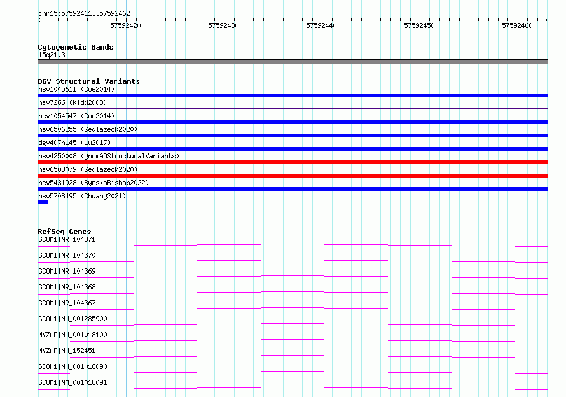
Task: Click ruler position label 57592450
Action: point(419,25)
